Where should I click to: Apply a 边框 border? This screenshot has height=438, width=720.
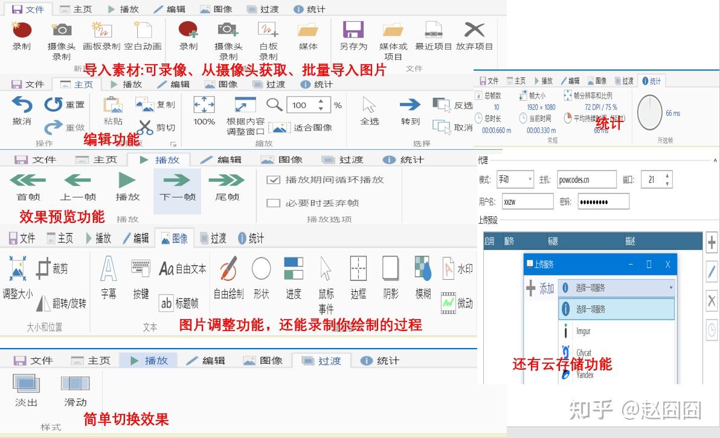point(358,278)
